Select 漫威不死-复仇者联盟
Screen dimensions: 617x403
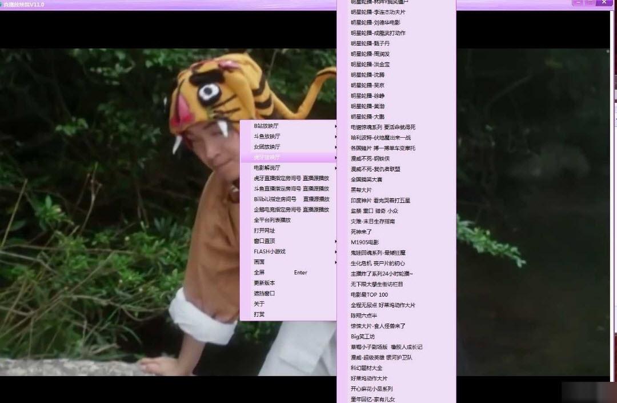pyautogui.click(x=396, y=169)
